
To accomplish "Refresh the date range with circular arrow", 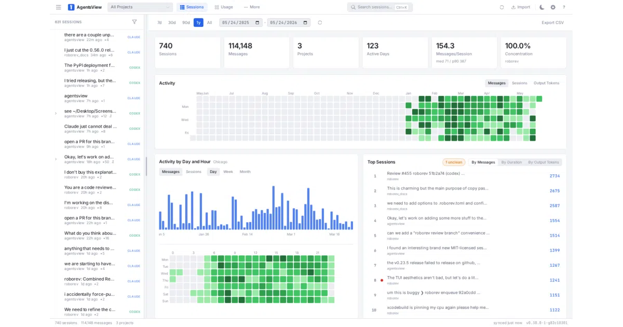I will click(320, 22).
